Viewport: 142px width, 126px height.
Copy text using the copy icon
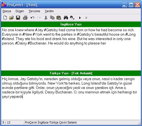(52, 18)
